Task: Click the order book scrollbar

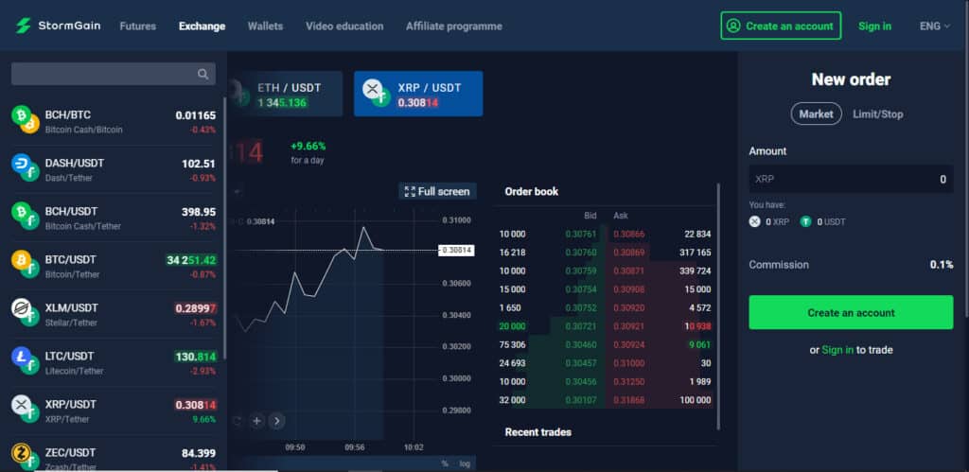Action: (718, 306)
